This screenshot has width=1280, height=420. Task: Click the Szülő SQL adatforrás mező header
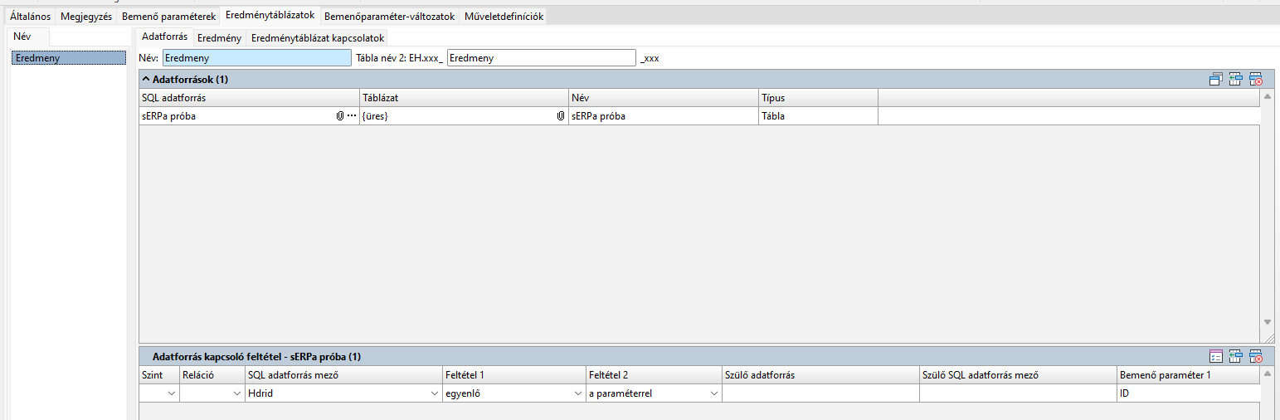click(1018, 375)
